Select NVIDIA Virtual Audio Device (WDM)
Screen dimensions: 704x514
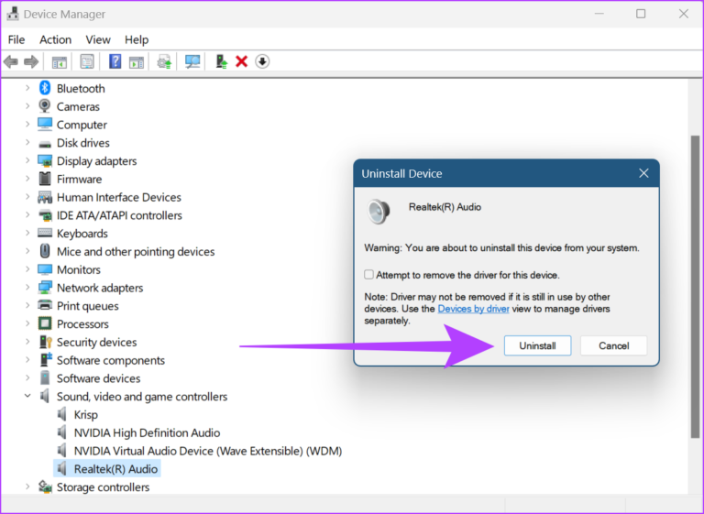click(x=208, y=450)
